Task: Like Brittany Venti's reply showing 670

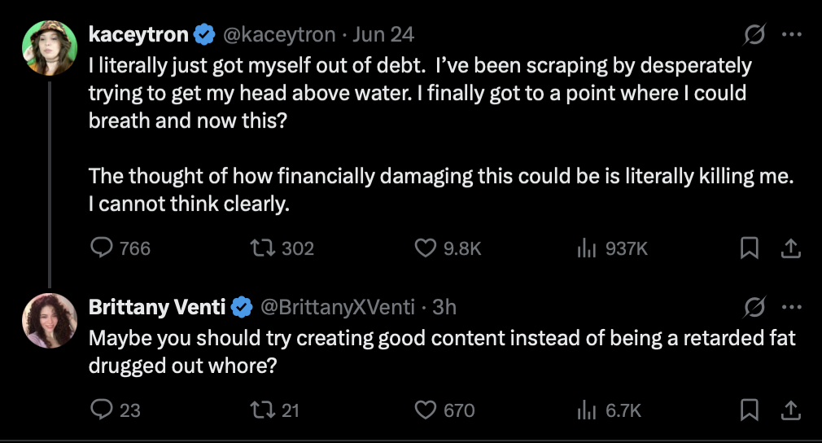Action: click(444, 410)
